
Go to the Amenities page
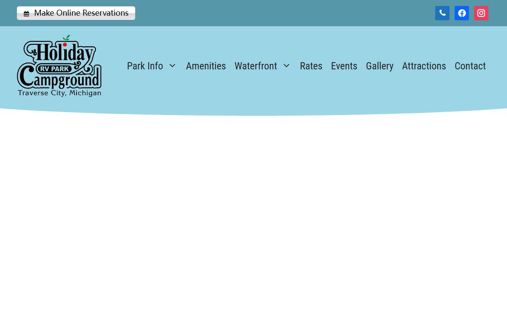pyautogui.click(x=206, y=66)
